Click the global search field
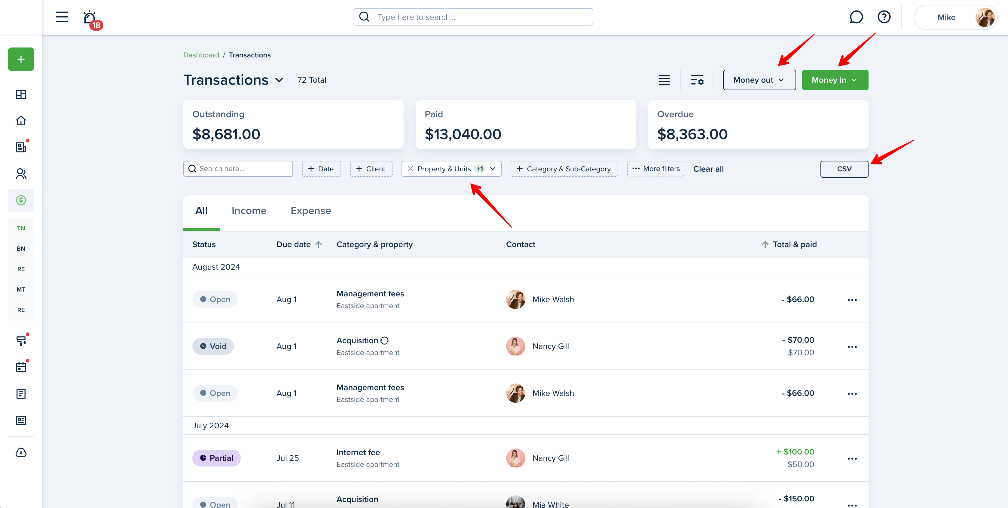 (x=473, y=17)
